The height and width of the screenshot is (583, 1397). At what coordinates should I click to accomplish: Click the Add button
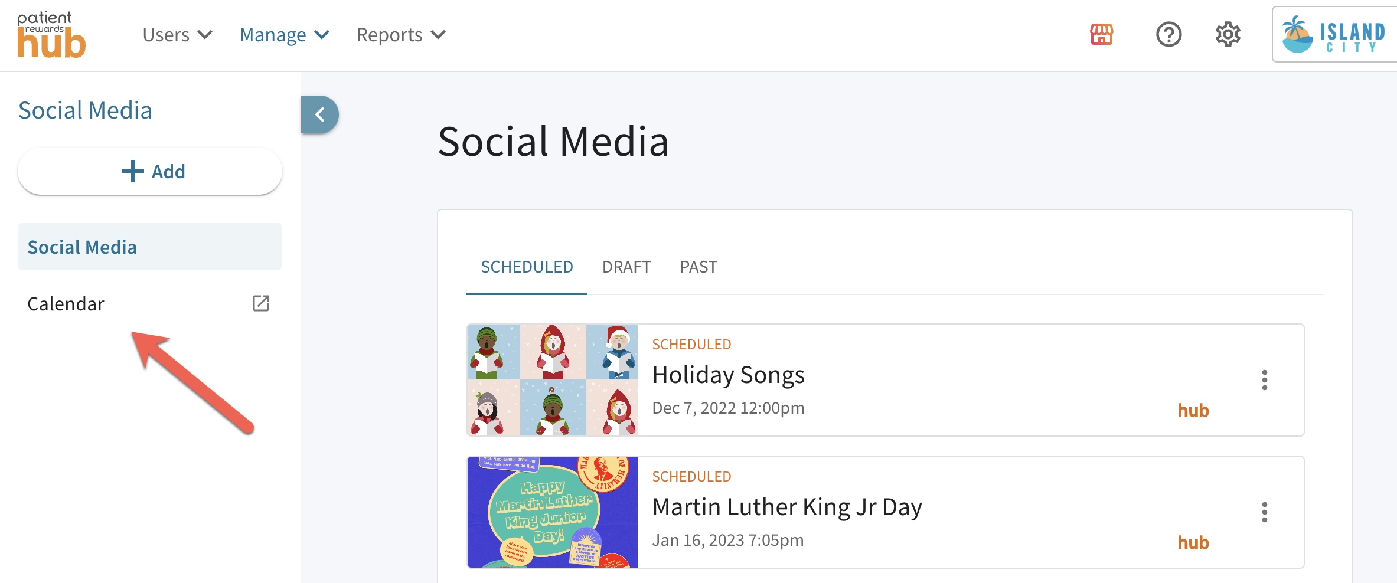(x=150, y=171)
